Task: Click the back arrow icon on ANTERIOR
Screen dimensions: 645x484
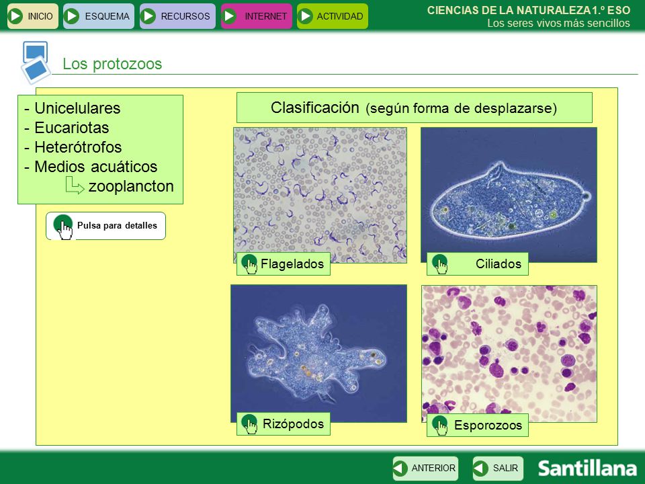Action: (x=400, y=469)
